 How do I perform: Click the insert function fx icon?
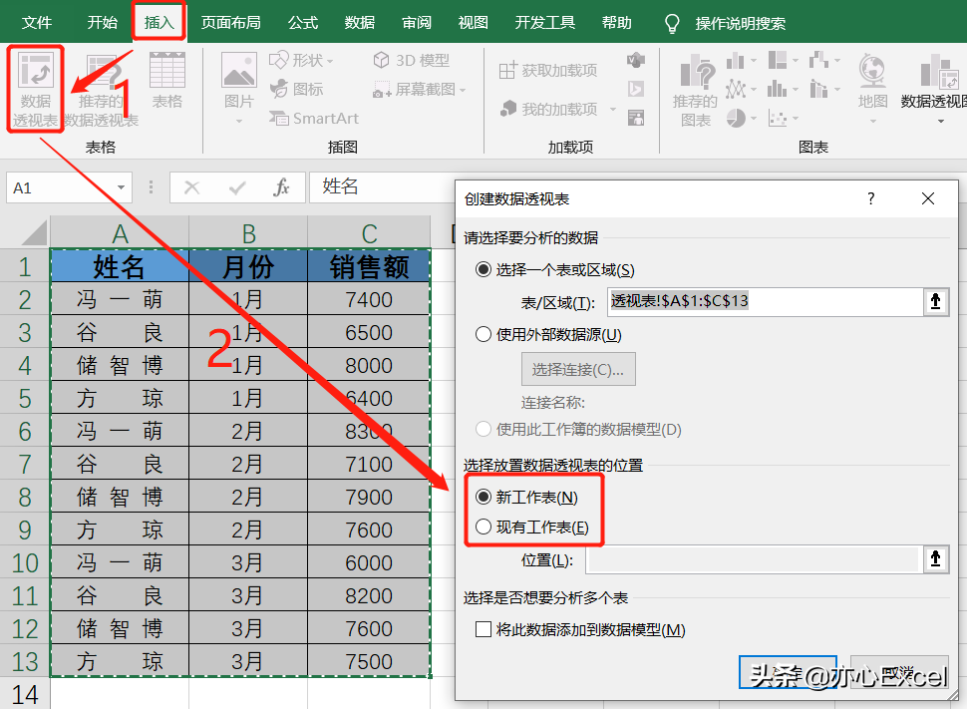point(281,186)
